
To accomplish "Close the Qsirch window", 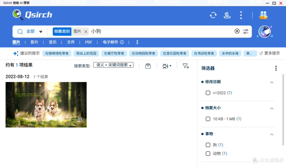I will pyautogui.click(x=281, y=3).
